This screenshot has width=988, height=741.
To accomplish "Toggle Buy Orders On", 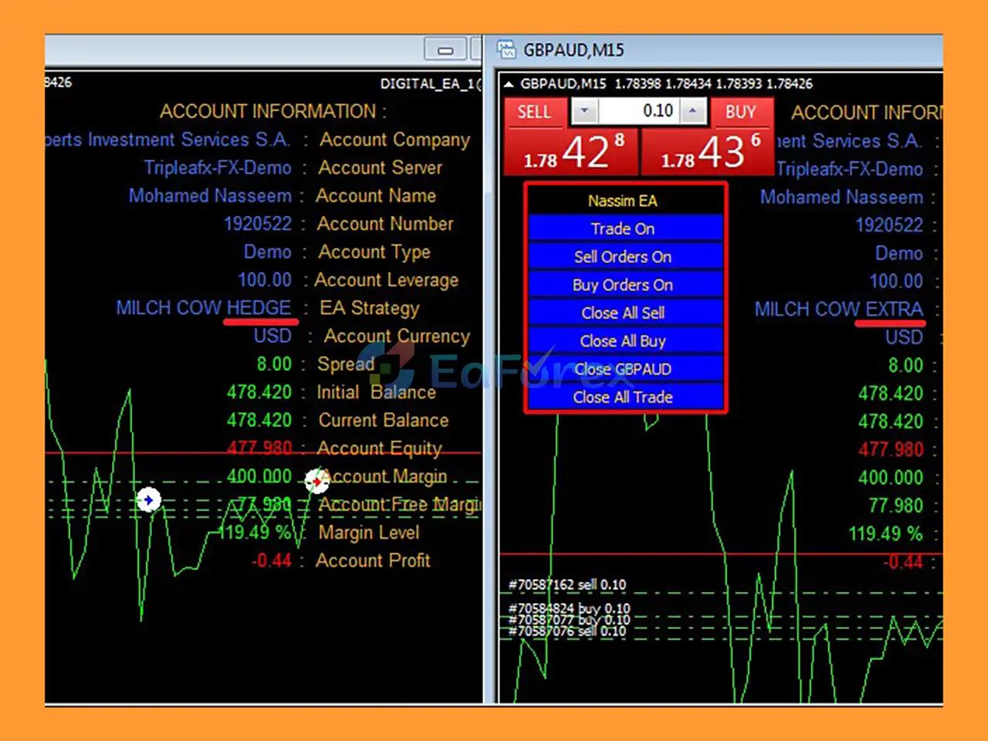I will (623, 285).
